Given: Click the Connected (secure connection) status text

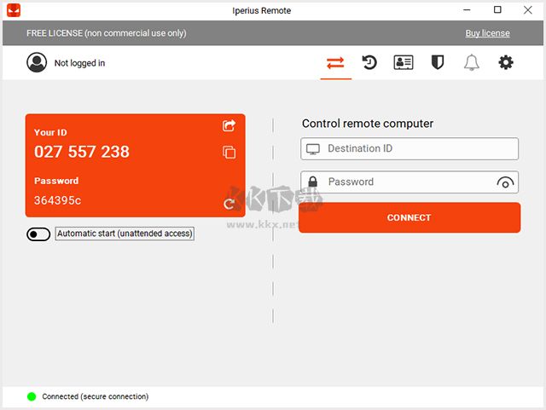Looking at the screenshot, I should 96,396.
